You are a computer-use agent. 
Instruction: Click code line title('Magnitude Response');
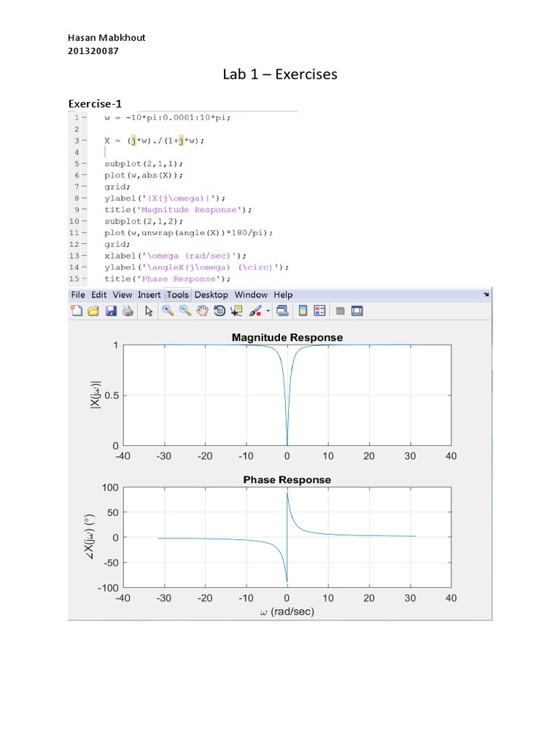tap(178, 210)
